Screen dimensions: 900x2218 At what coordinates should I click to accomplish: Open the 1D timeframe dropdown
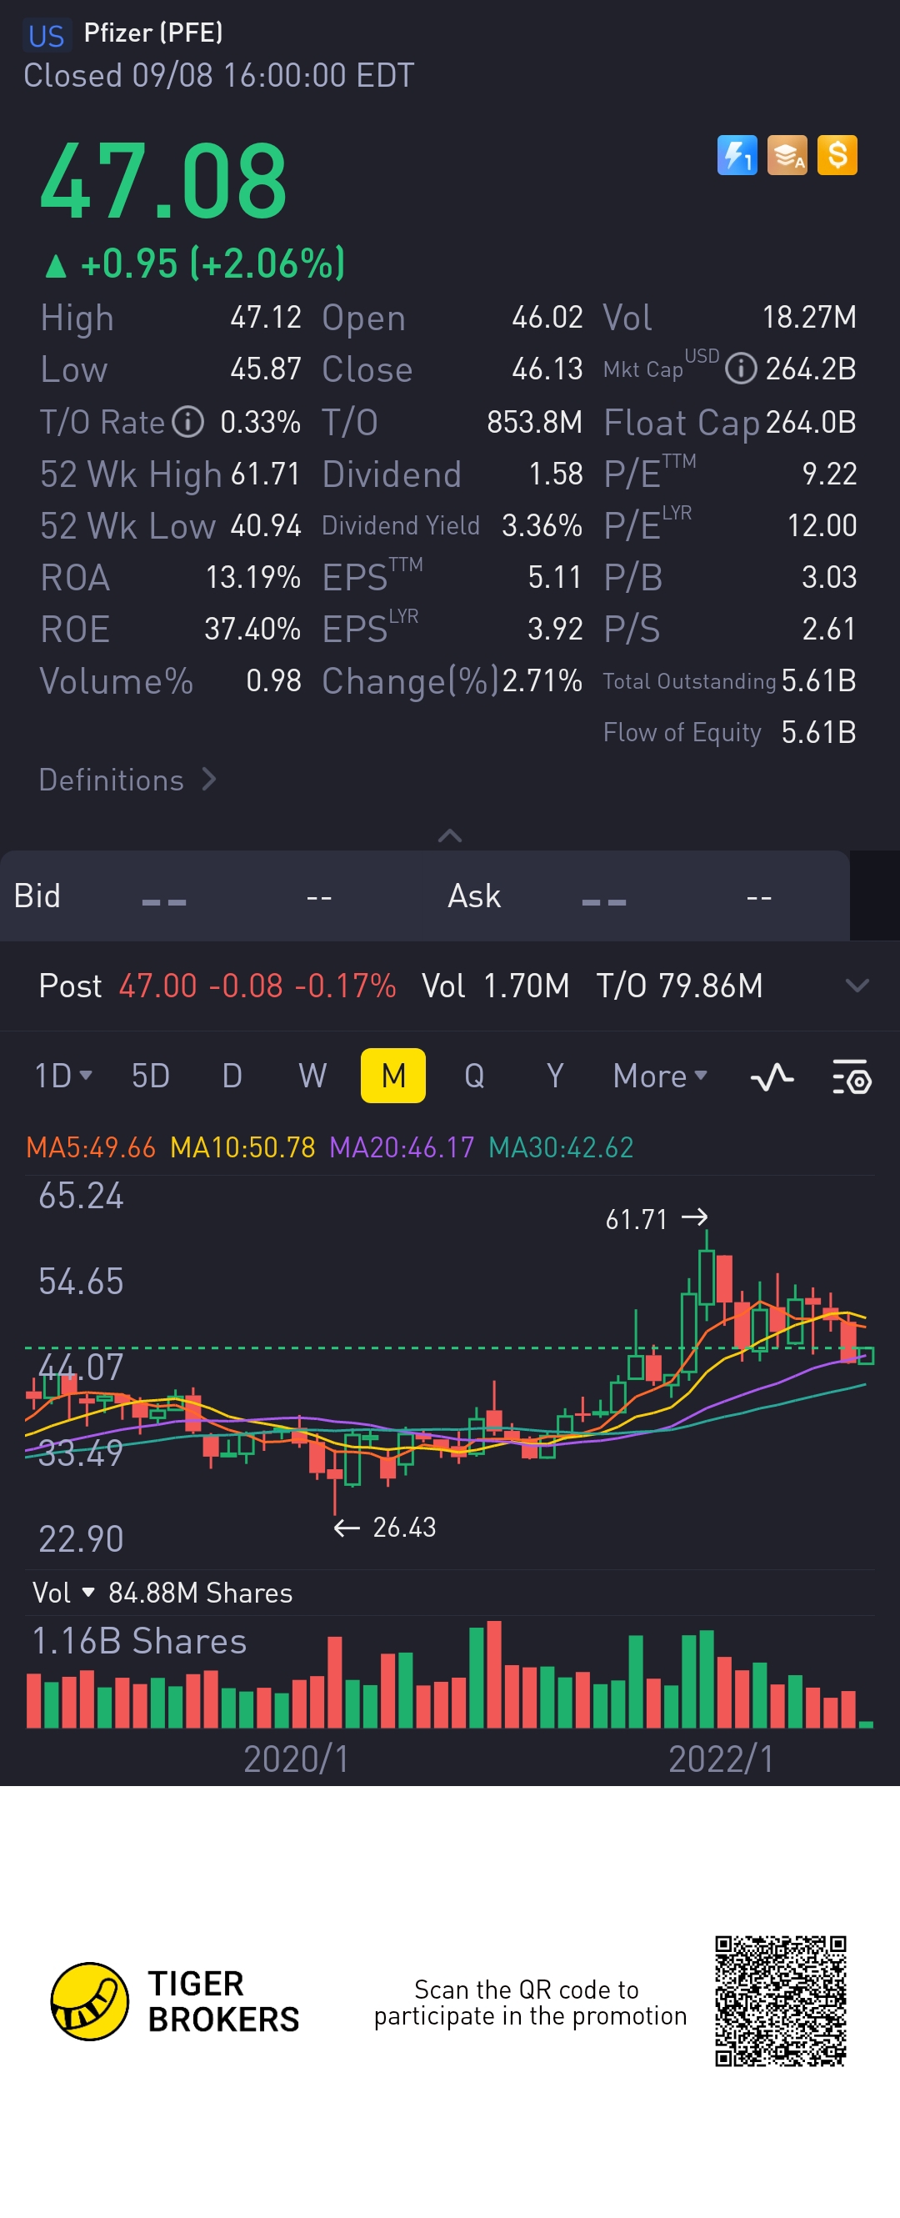62,1076
